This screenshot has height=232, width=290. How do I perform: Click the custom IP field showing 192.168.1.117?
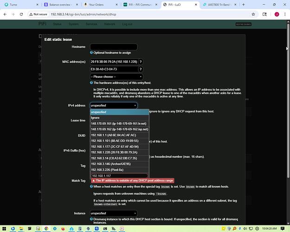[x=119, y=176]
